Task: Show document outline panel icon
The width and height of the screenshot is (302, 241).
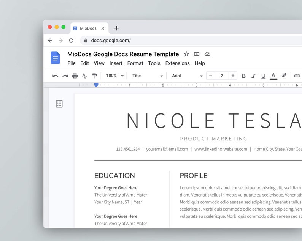Action: coord(59,104)
